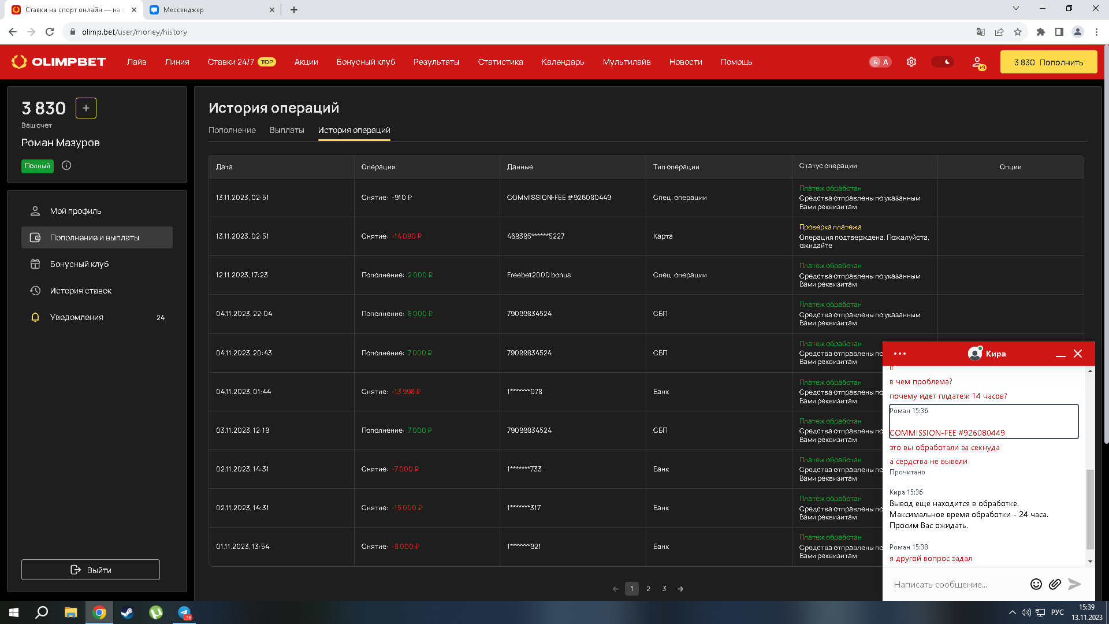Image resolution: width=1109 pixels, height=624 pixels.
Task: Open emoji picker in chat
Action: 1036,584
